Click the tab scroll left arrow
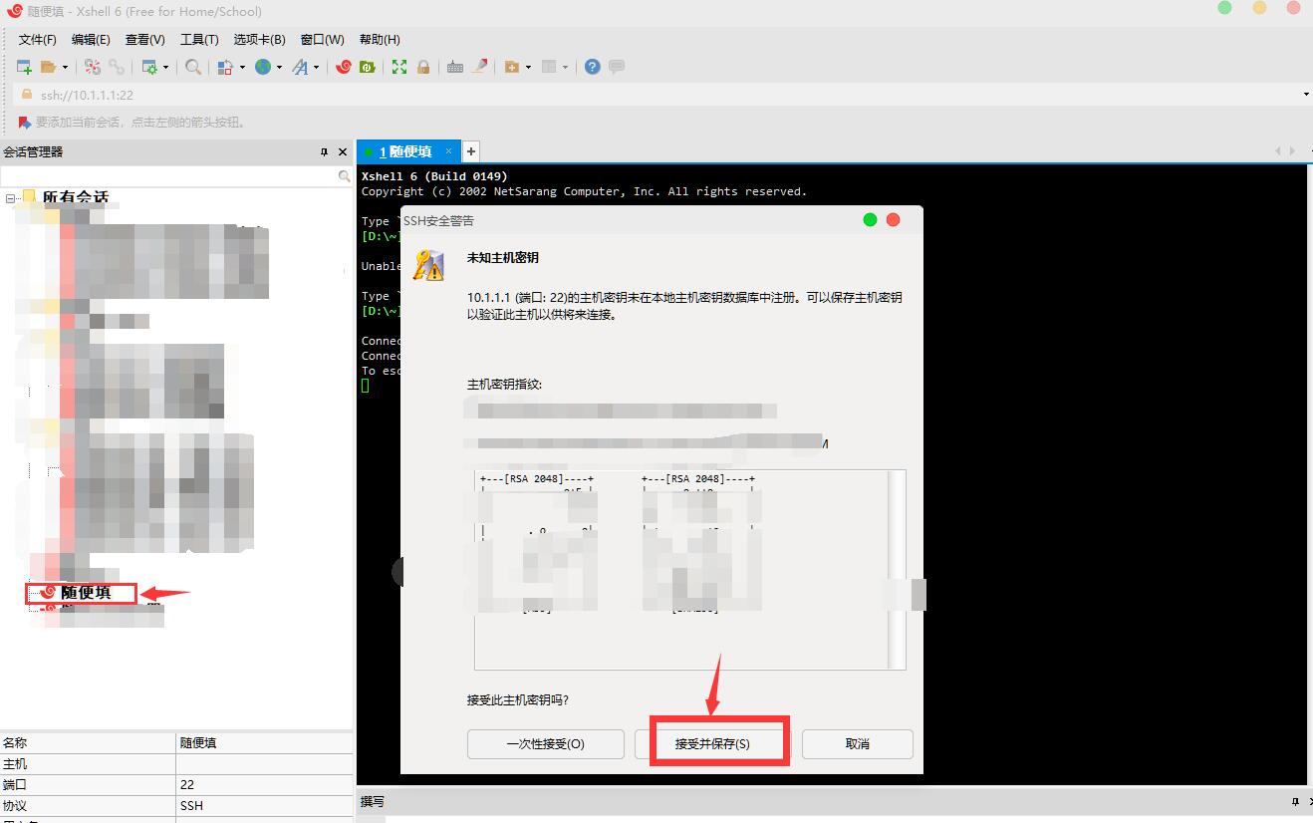This screenshot has width=1313, height=823. click(x=1278, y=151)
